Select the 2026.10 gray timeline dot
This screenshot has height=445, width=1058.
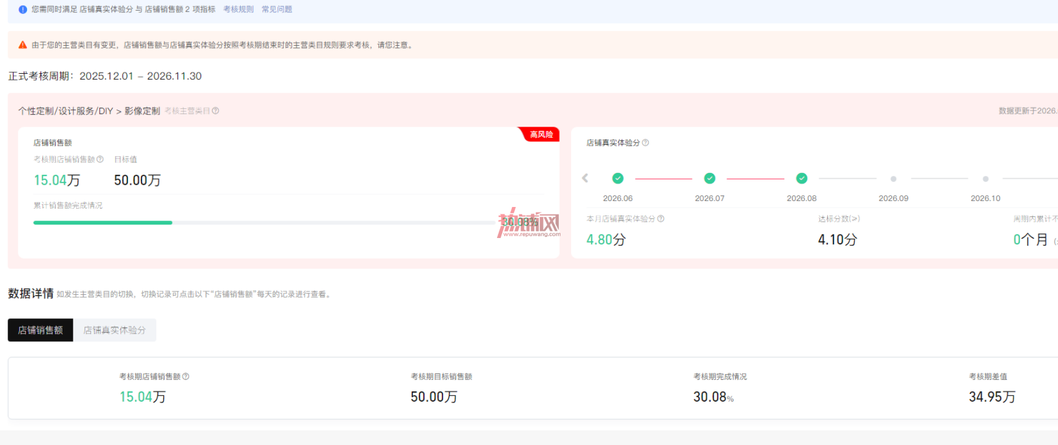click(986, 179)
